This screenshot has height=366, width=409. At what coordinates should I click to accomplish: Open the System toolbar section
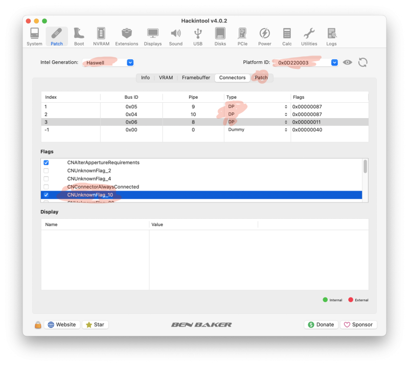(34, 37)
